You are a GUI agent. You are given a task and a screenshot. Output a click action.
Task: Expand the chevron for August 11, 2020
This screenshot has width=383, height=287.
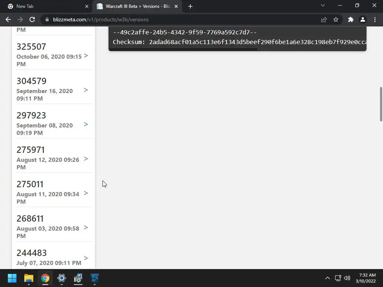[x=86, y=193]
